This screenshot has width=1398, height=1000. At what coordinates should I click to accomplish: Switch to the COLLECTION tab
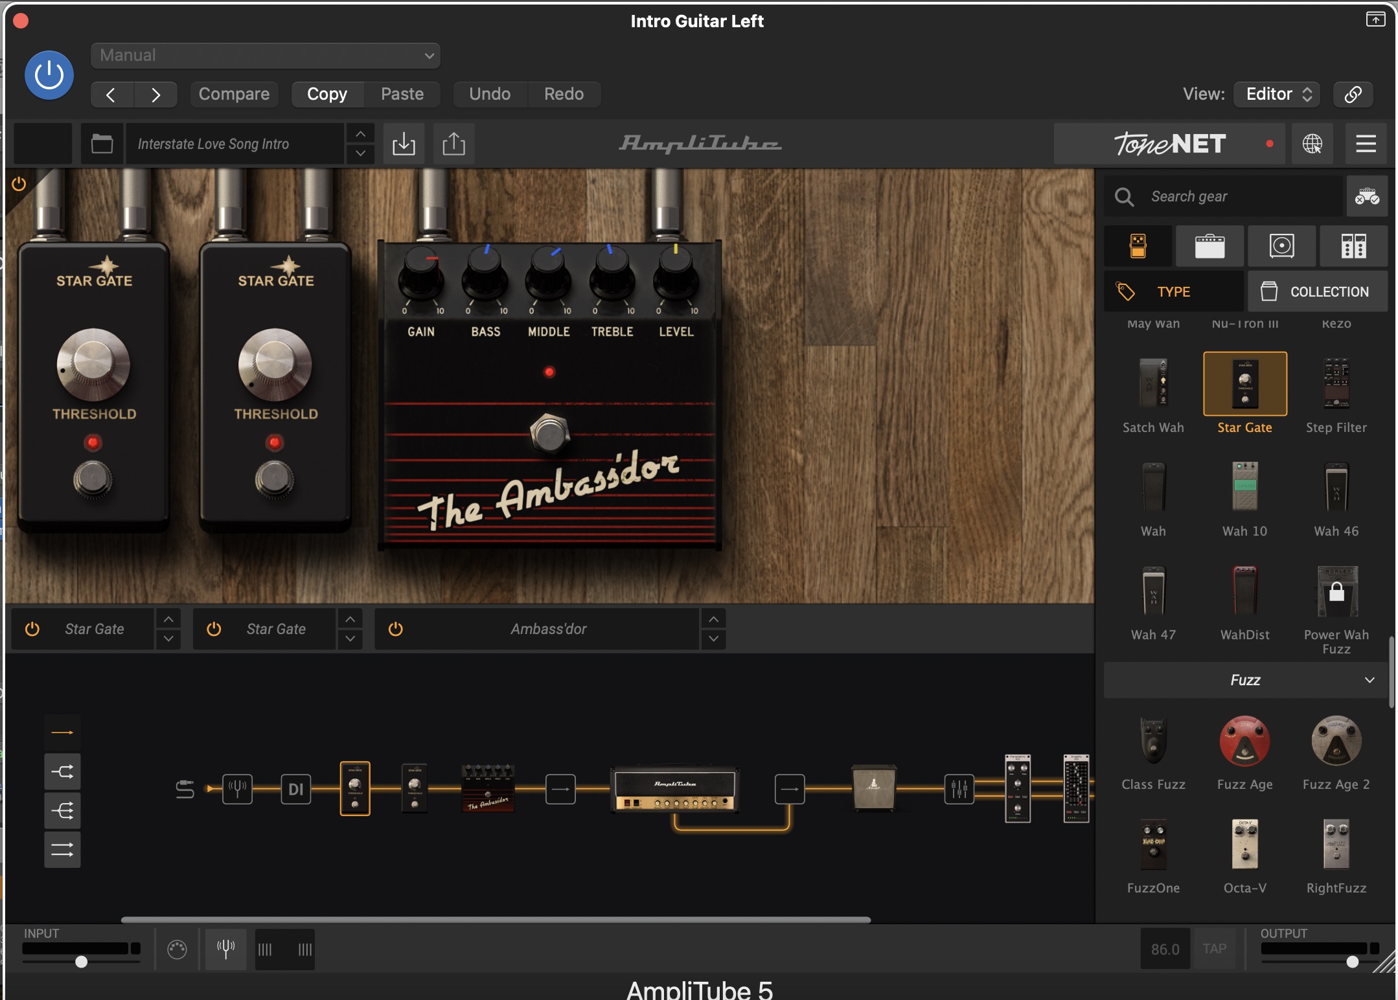click(1318, 292)
